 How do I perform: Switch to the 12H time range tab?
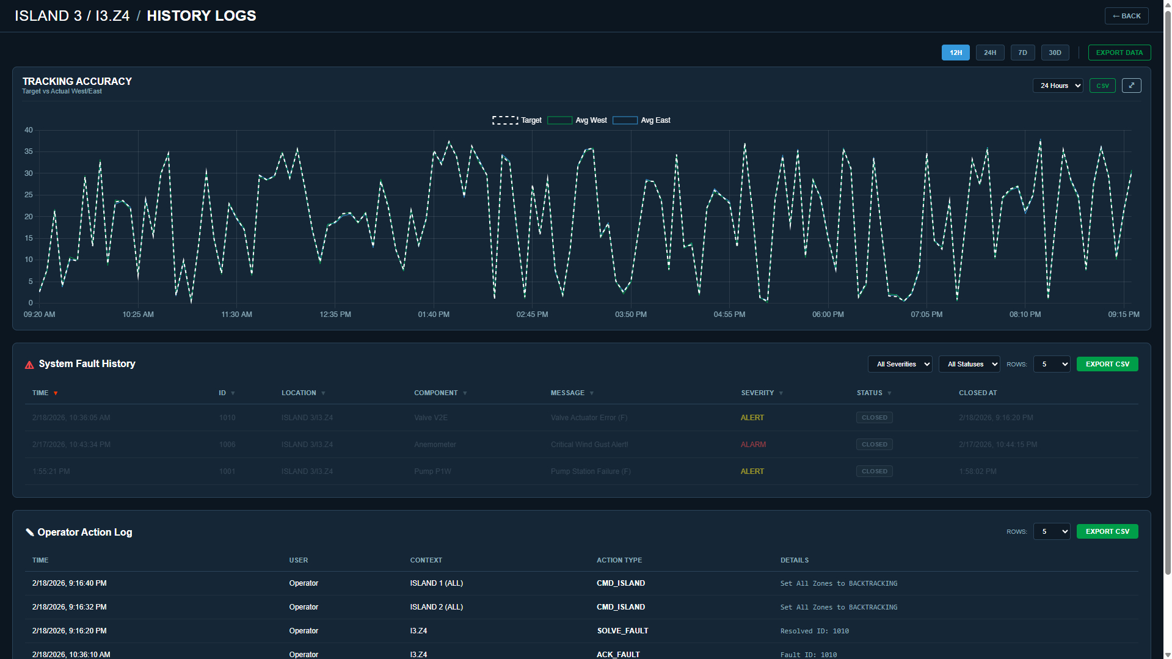click(955, 53)
